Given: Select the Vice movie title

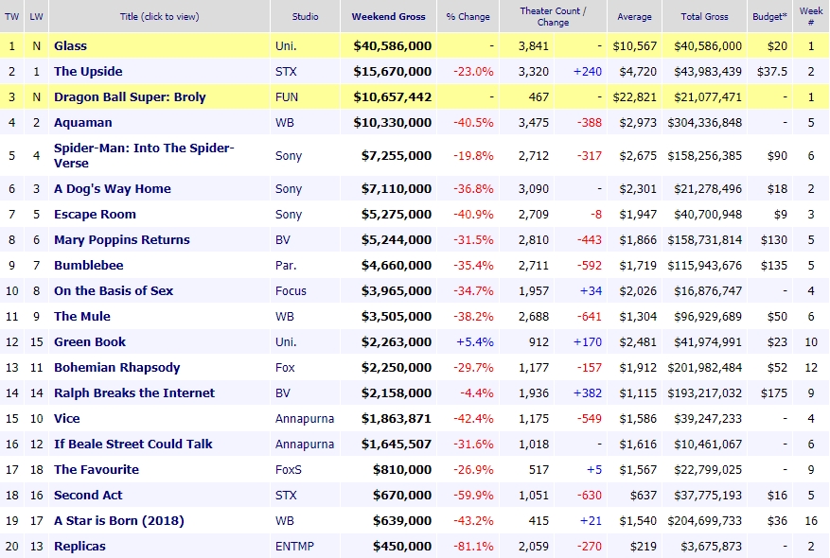Looking at the screenshot, I should [66, 418].
